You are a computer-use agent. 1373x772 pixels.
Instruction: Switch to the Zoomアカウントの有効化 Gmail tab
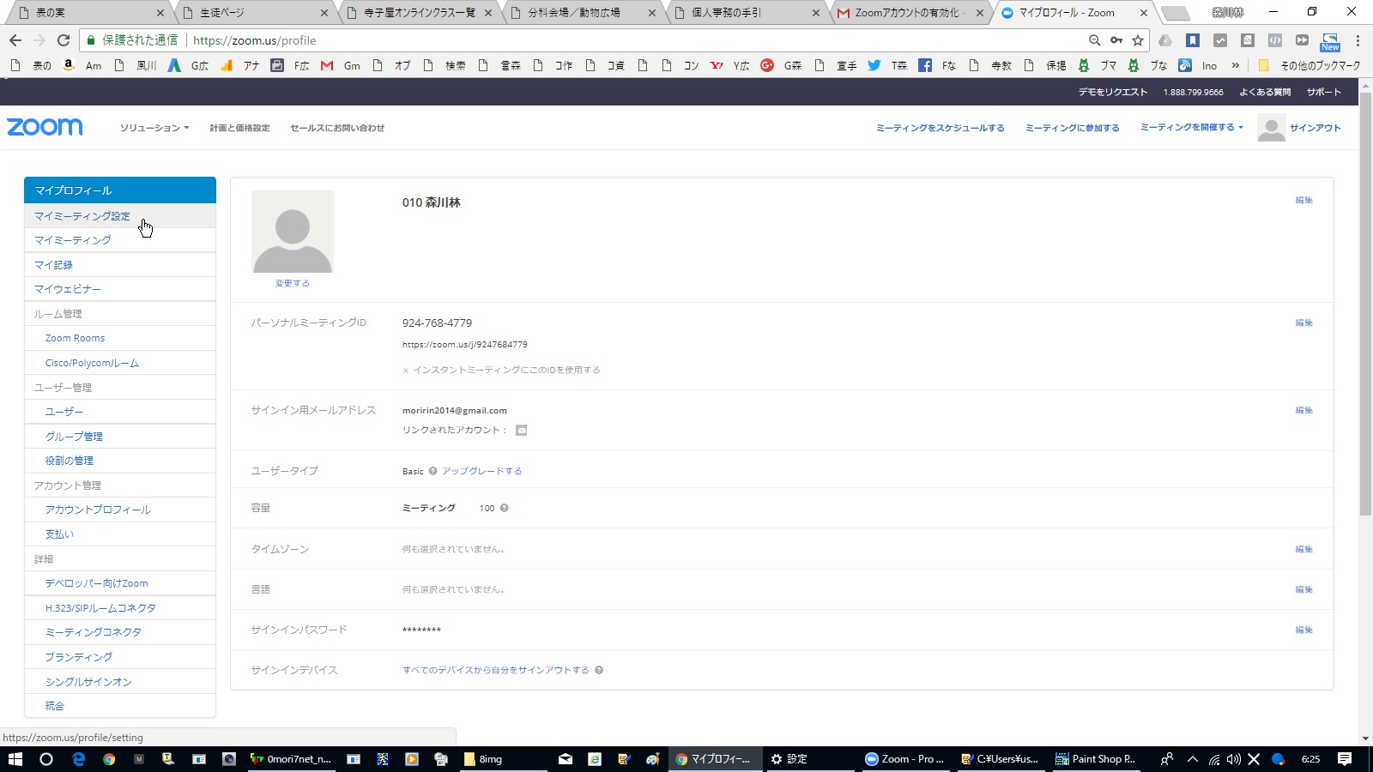coord(910,13)
